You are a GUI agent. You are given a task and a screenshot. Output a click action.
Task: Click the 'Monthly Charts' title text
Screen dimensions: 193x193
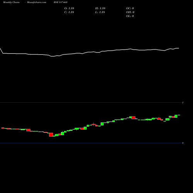coord(11,2)
